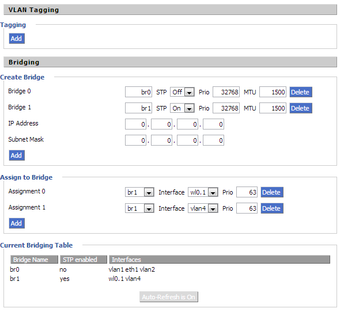Click Bridge 1 Prio field 32768
This screenshot has width=344, height=312.
click(226, 108)
